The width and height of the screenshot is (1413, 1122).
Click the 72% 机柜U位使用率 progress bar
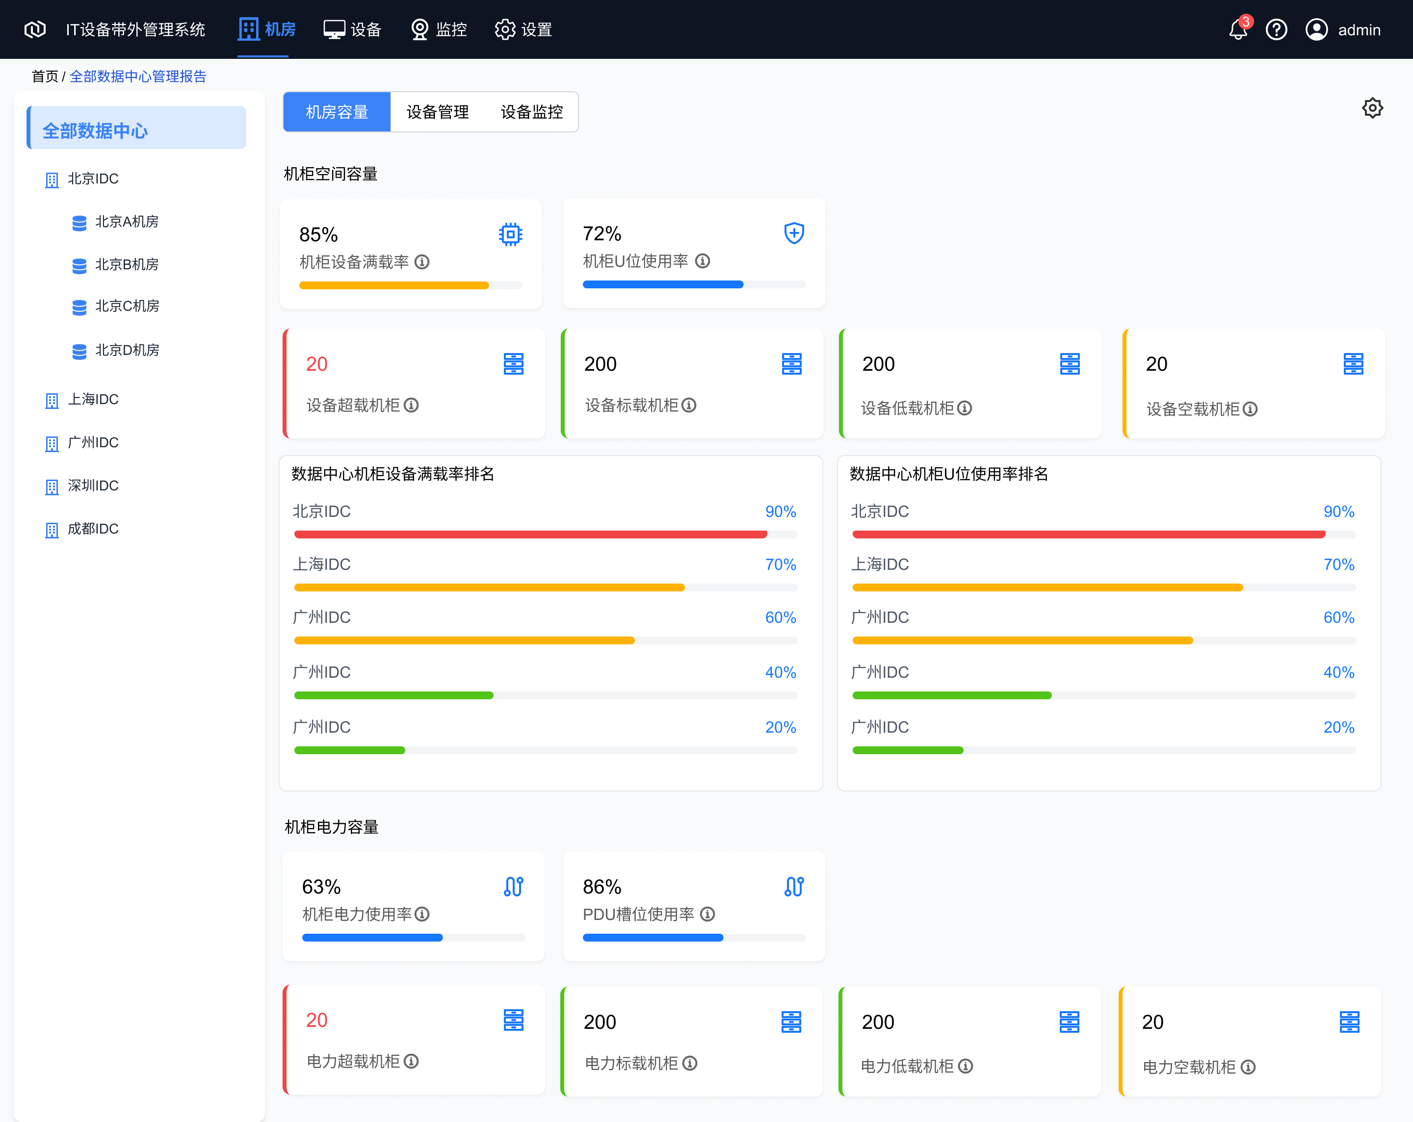(x=694, y=284)
